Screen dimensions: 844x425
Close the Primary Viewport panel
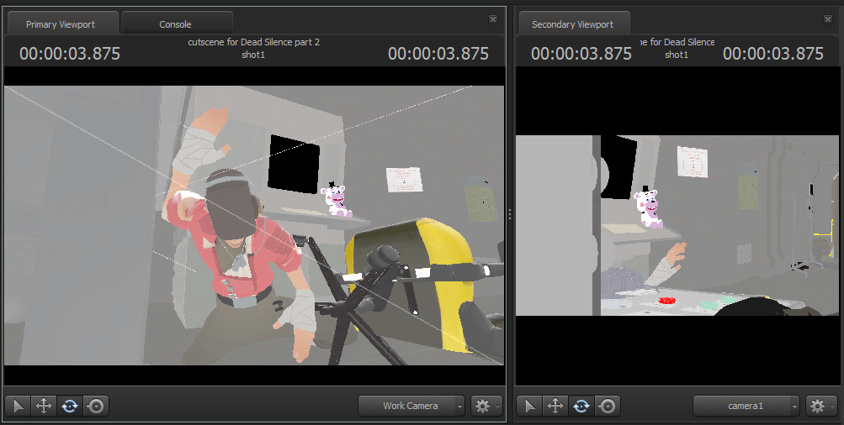pos(493,19)
